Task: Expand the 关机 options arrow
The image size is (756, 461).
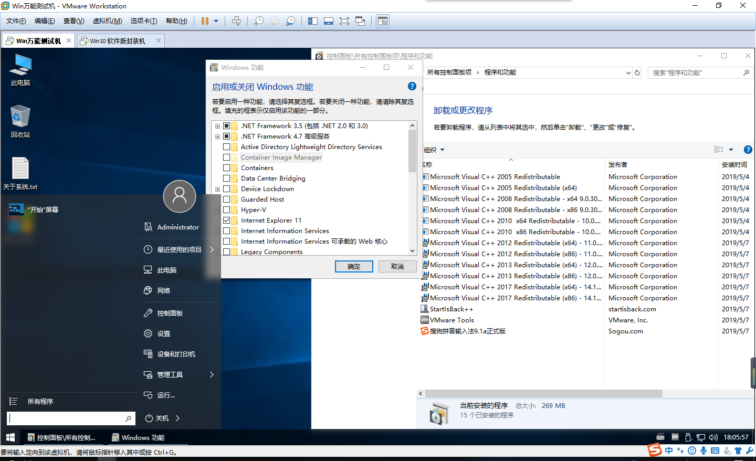Action: pos(177,418)
